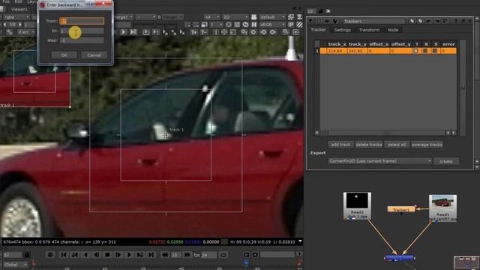Toggle the T checkbox for track 1
This screenshot has width=480, height=270.
click(x=415, y=51)
